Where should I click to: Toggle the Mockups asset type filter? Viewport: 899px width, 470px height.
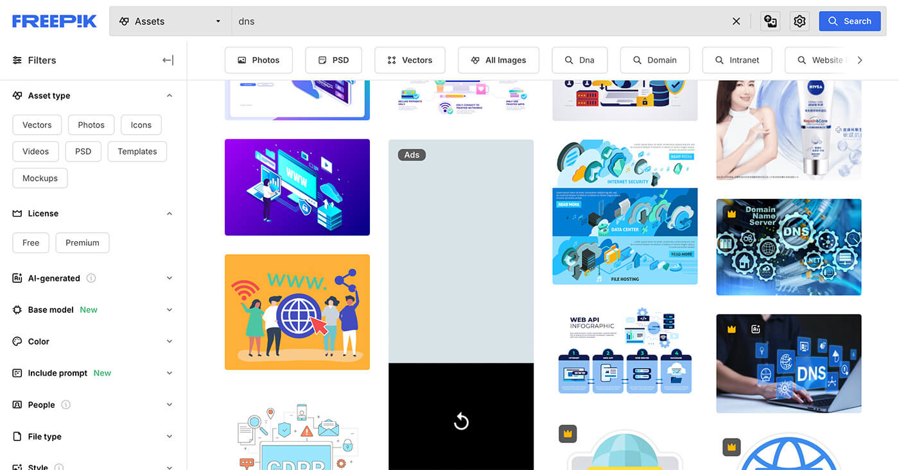coord(40,178)
